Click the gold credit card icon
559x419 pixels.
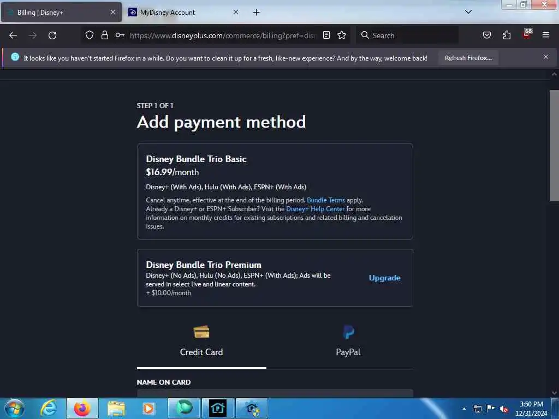point(201,332)
